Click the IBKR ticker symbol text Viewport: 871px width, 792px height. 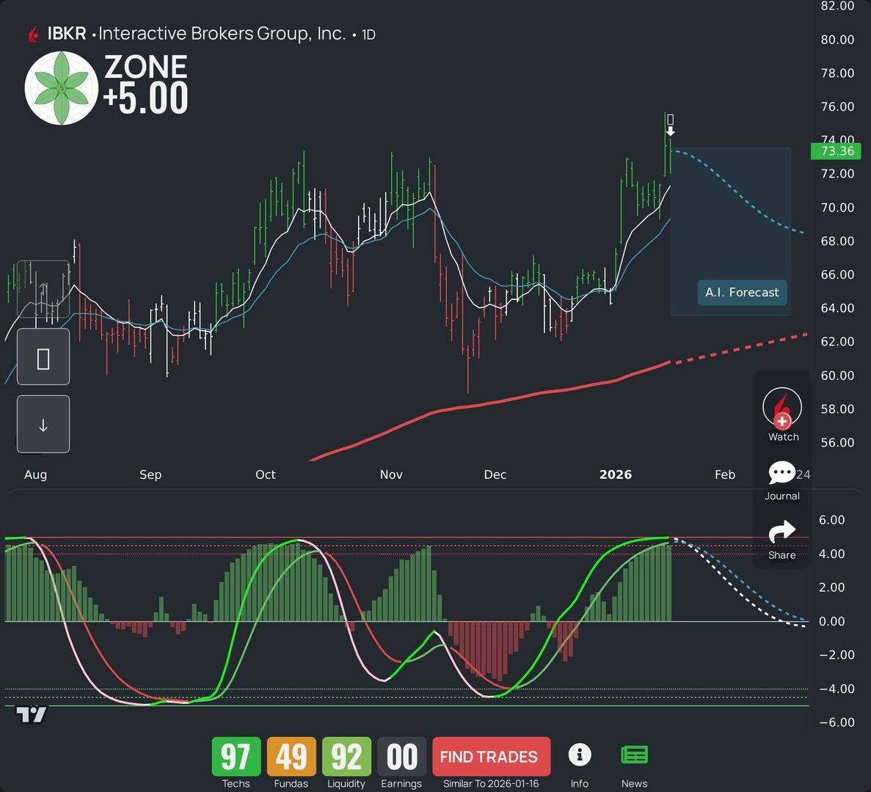pyautogui.click(x=67, y=34)
